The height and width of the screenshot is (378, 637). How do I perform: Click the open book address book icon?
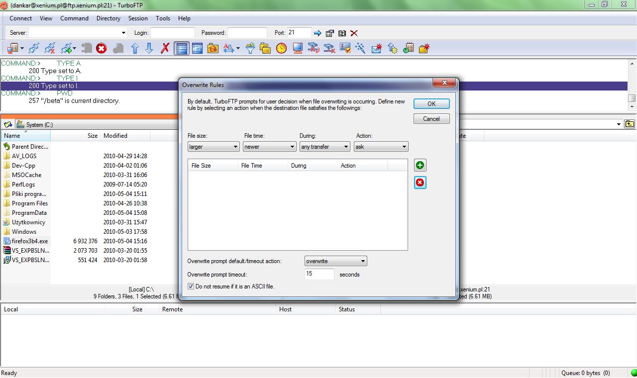[x=342, y=33]
